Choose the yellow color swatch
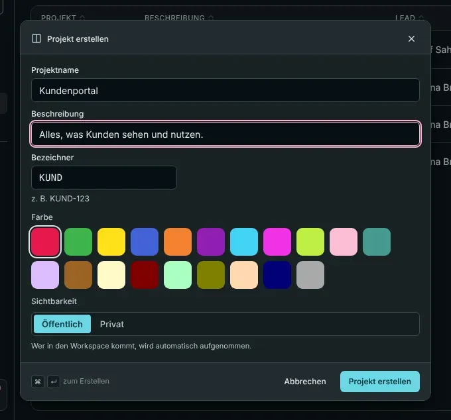451x420 pixels. click(x=111, y=242)
